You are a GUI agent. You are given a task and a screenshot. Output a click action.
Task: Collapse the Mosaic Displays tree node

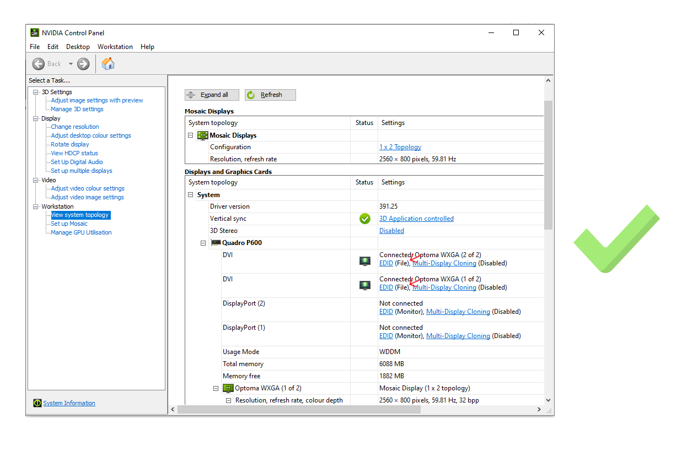click(191, 135)
